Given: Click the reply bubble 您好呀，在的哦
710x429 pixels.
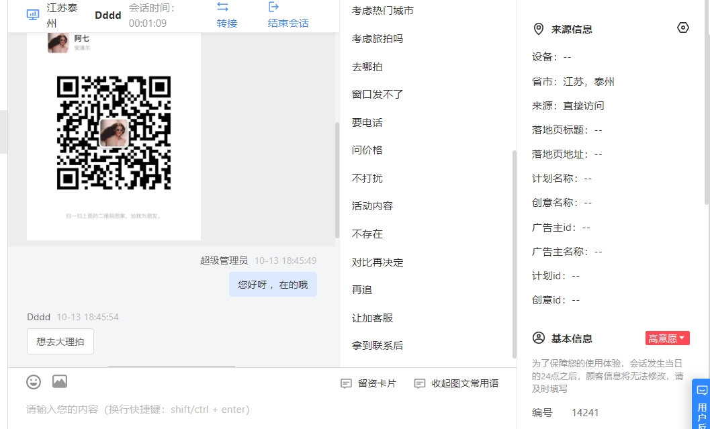Looking at the screenshot, I should [273, 285].
